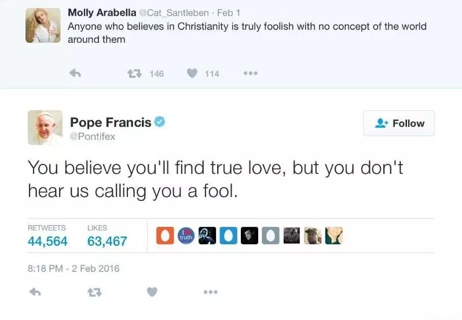The image size is (462, 320).
Task: Open more options on Molly Arabella's tweet
Action: coord(250,73)
